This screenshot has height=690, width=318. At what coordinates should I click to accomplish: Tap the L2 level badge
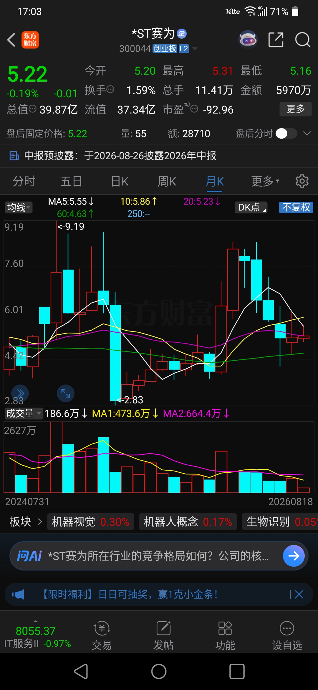coord(184,49)
